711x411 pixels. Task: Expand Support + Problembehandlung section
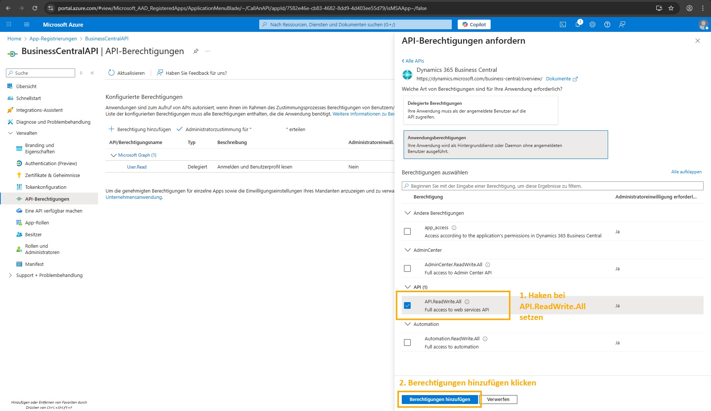10,275
